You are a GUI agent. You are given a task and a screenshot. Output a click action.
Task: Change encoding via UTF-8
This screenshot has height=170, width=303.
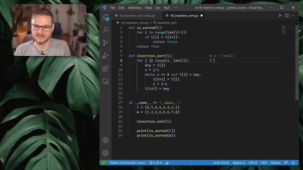pos(253,162)
